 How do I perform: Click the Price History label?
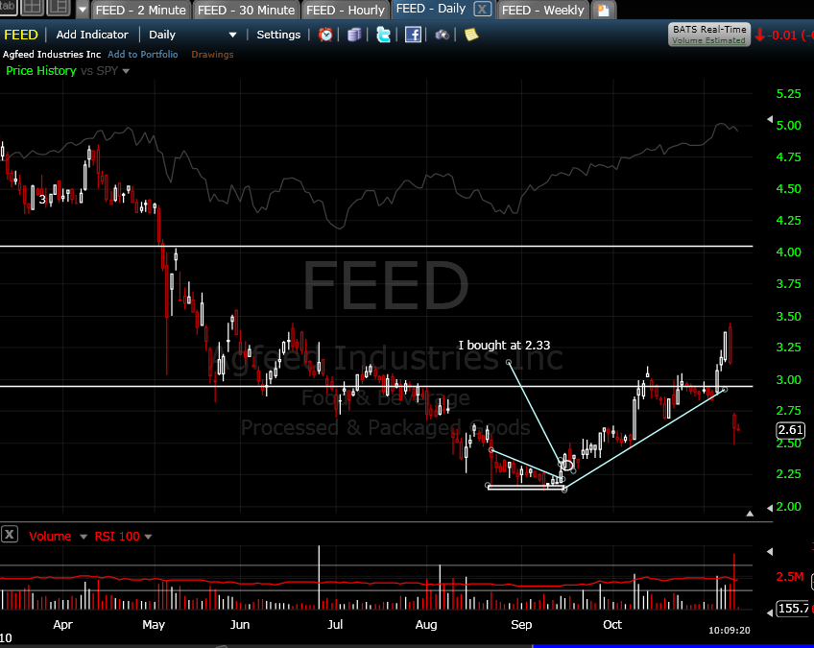pos(41,71)
